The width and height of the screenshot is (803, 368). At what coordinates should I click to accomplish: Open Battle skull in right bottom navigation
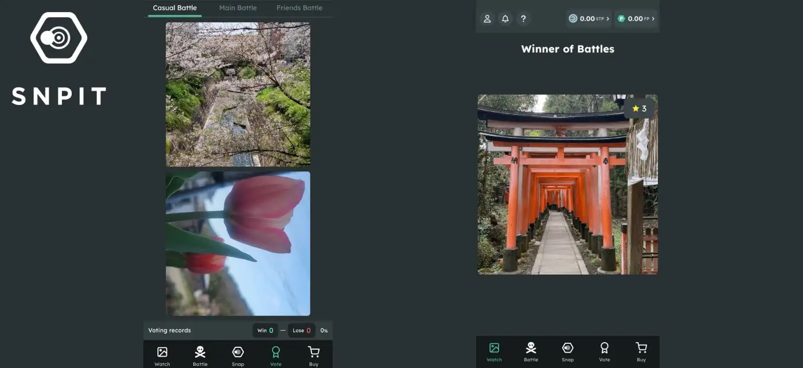[531, 351]
